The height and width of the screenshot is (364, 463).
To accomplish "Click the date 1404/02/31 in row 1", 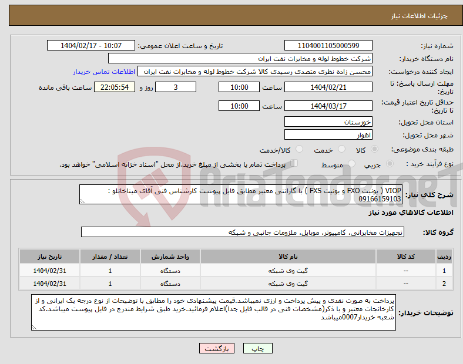I will 49,271.
